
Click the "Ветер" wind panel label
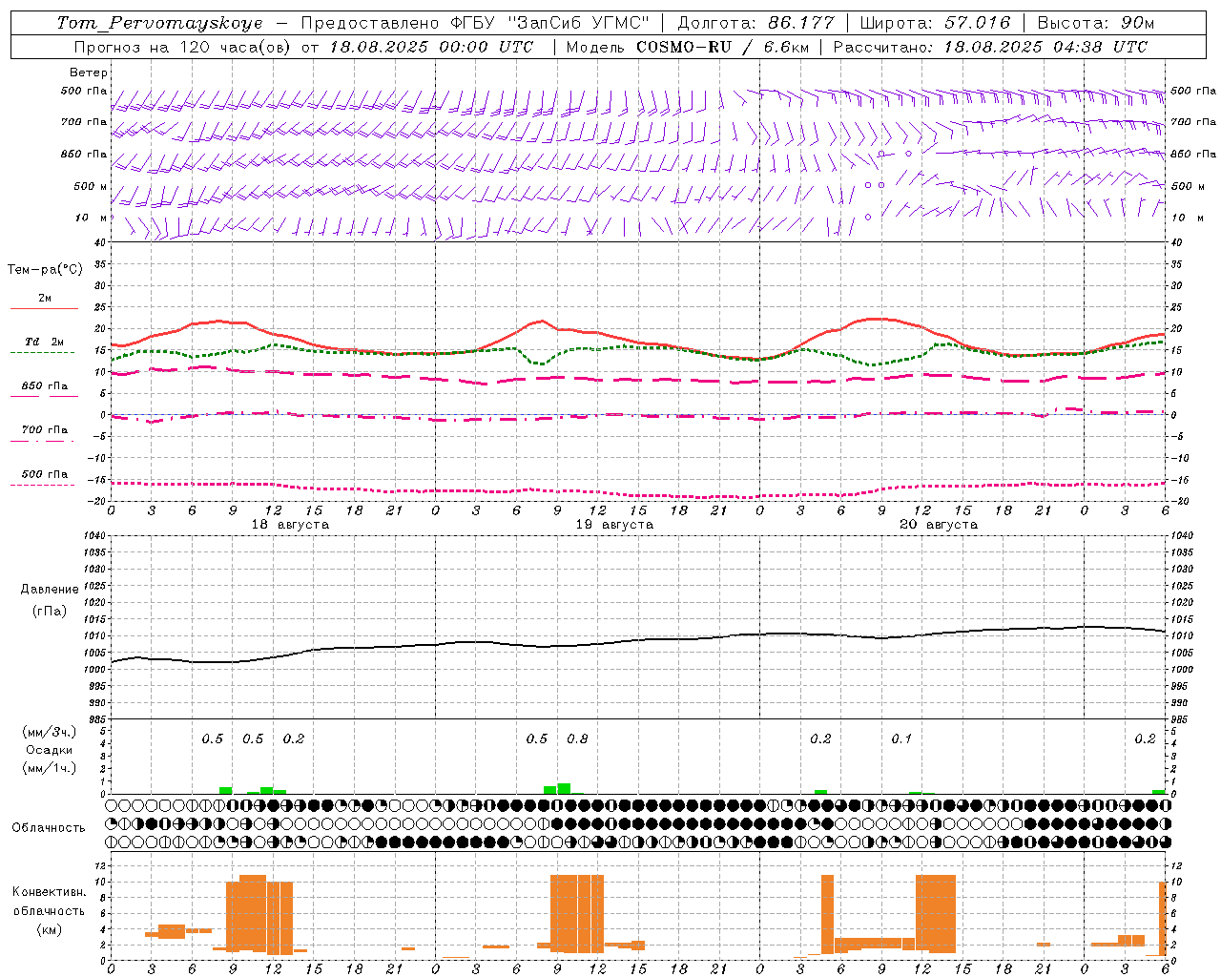tap(89, 73)
